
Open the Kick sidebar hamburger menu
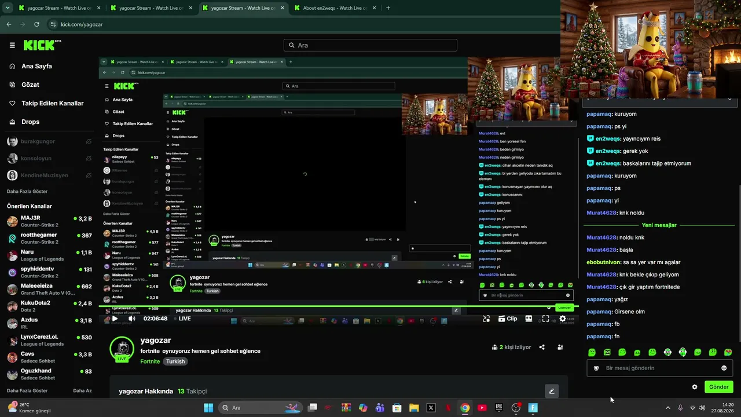click(x=12, y=45)
